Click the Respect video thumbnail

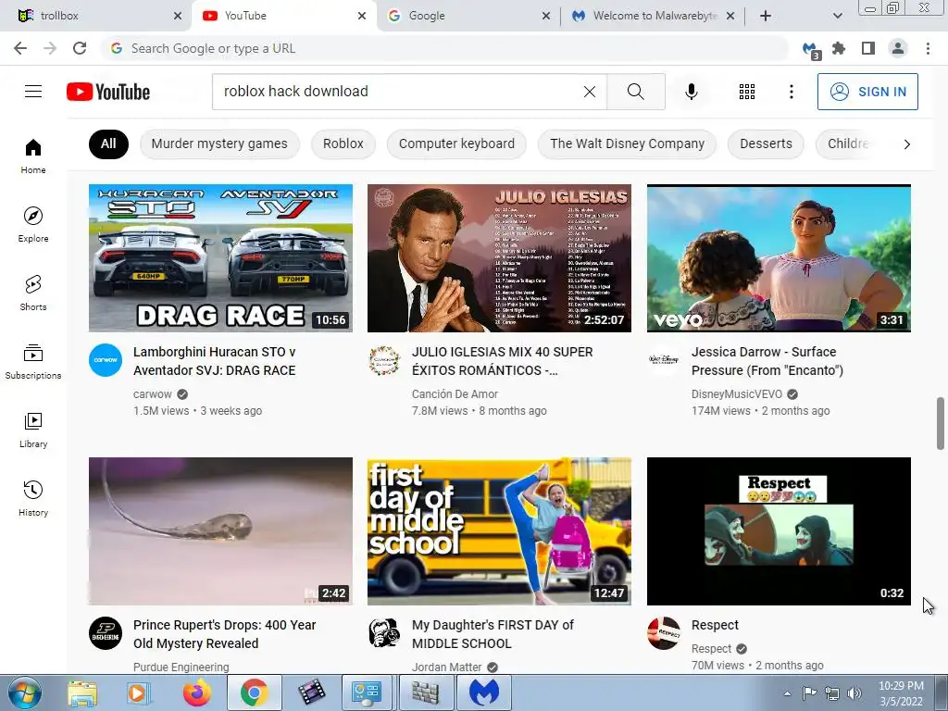(779, 531)
